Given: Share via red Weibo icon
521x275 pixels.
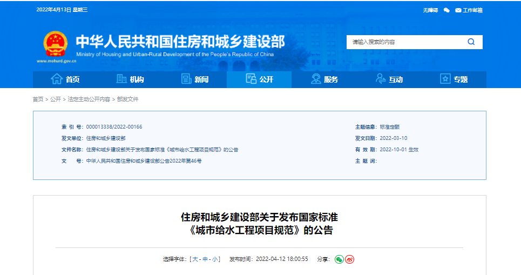Looking at the screenshot, I should tap(349, 259).
